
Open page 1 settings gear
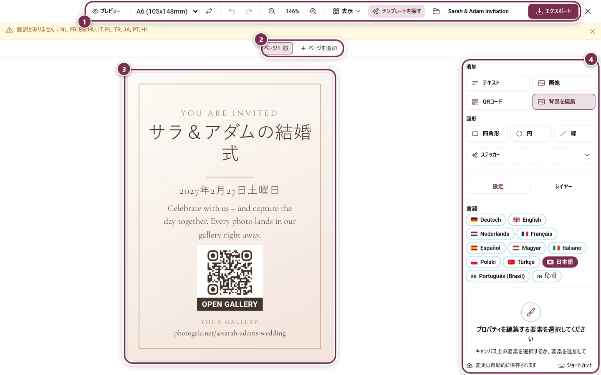tap(285, 48)
